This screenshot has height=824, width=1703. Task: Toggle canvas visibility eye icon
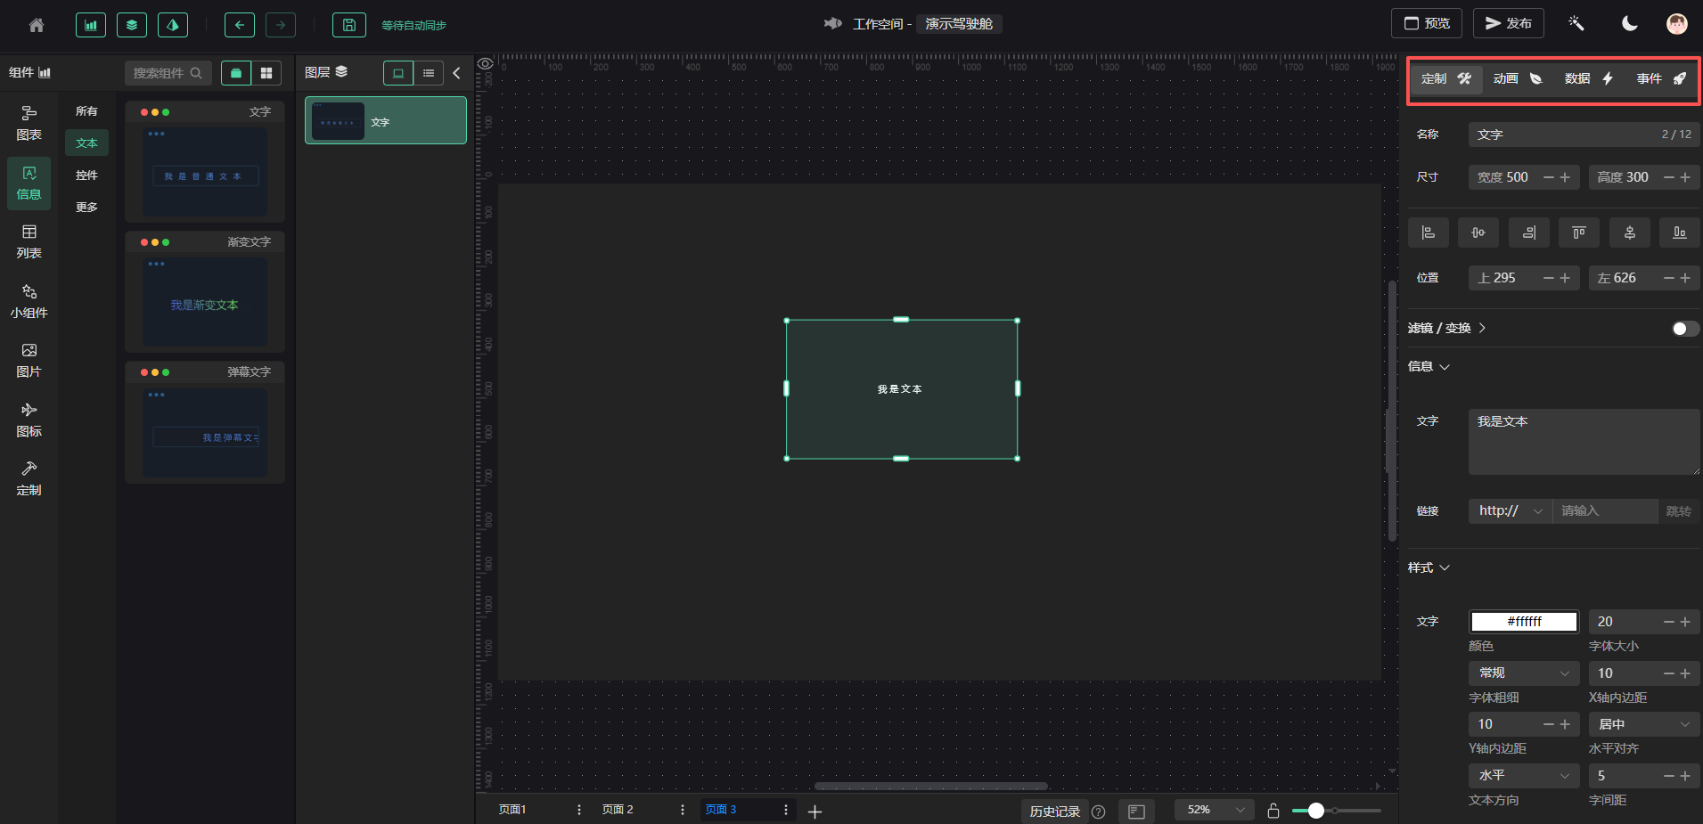(486, 63)
